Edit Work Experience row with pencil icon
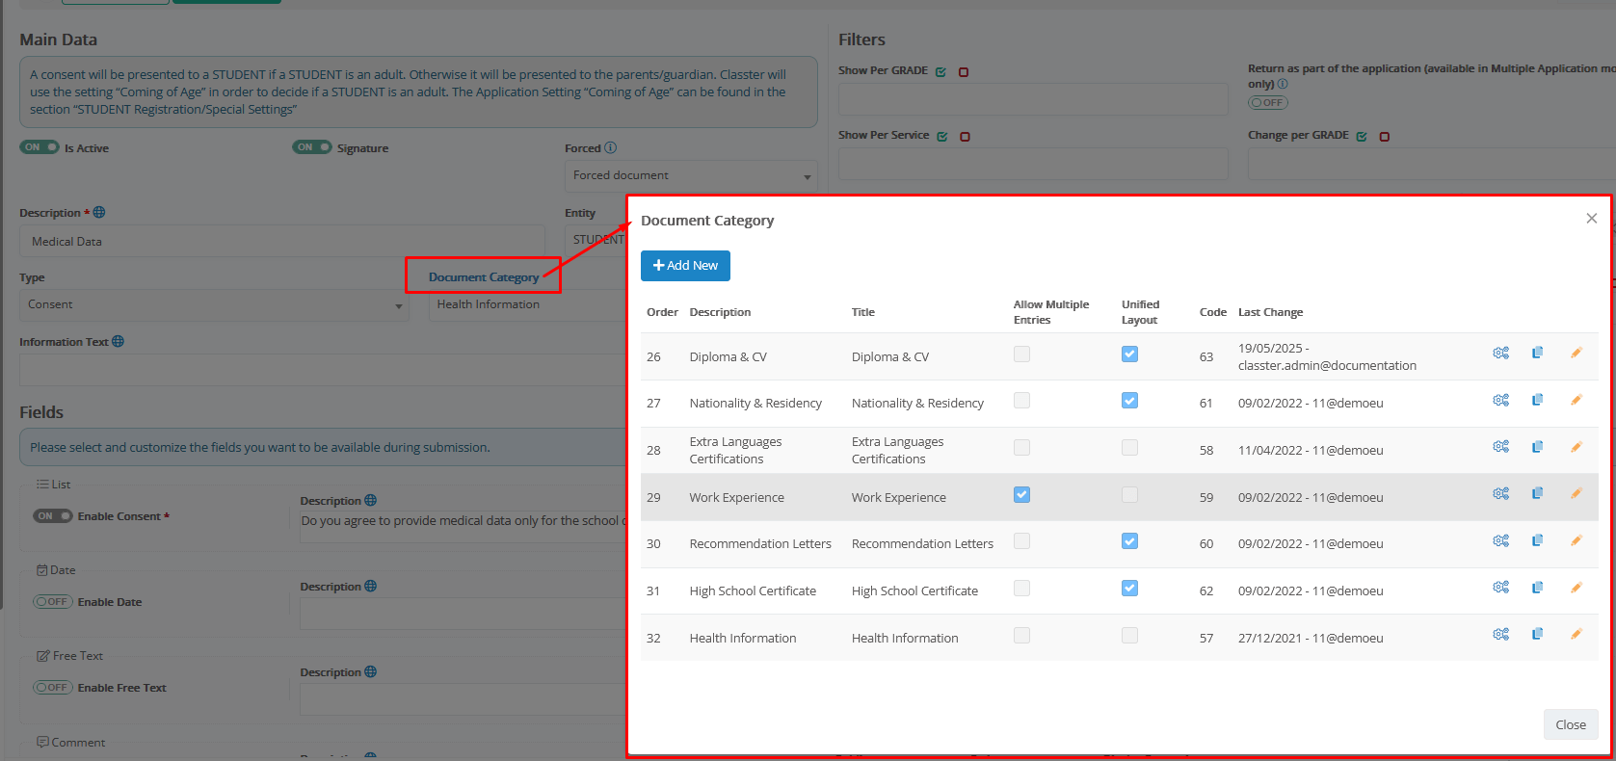Viewport: 1616px width, 761px height. 1576,494
